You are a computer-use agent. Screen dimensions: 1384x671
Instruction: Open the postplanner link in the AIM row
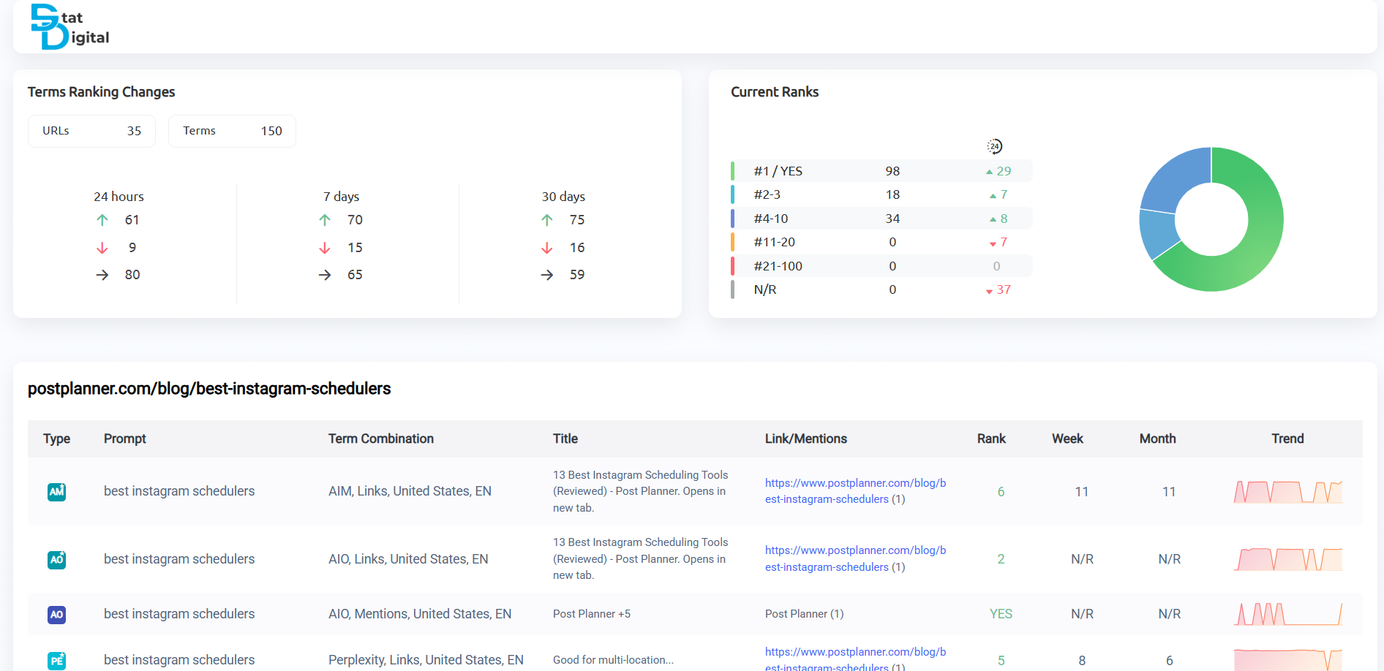(x=855, y=491)
